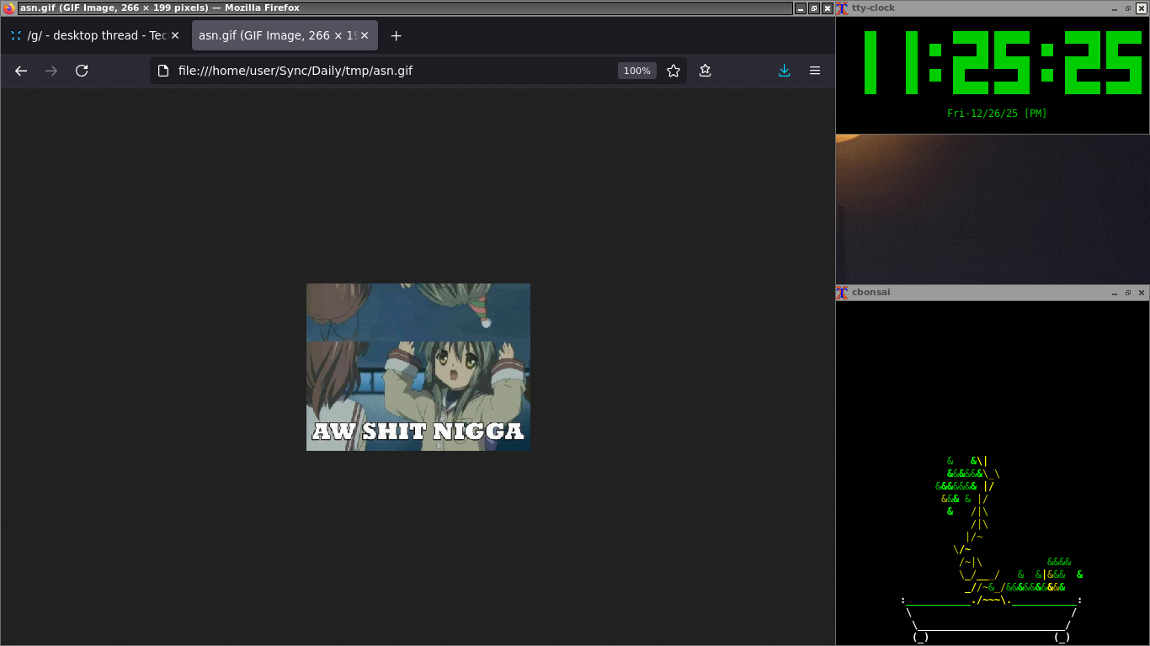Image resolution: width=1150 pixels, height=646 pixels.
Task: Close the /g/ desktop thread tab
Action: pyautogui.click(x=175, y=35)
